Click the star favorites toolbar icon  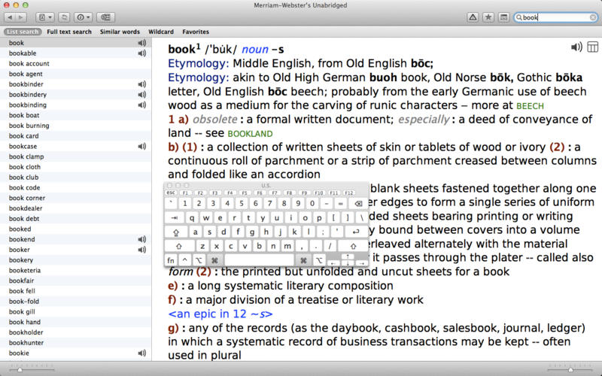point(488,17)
